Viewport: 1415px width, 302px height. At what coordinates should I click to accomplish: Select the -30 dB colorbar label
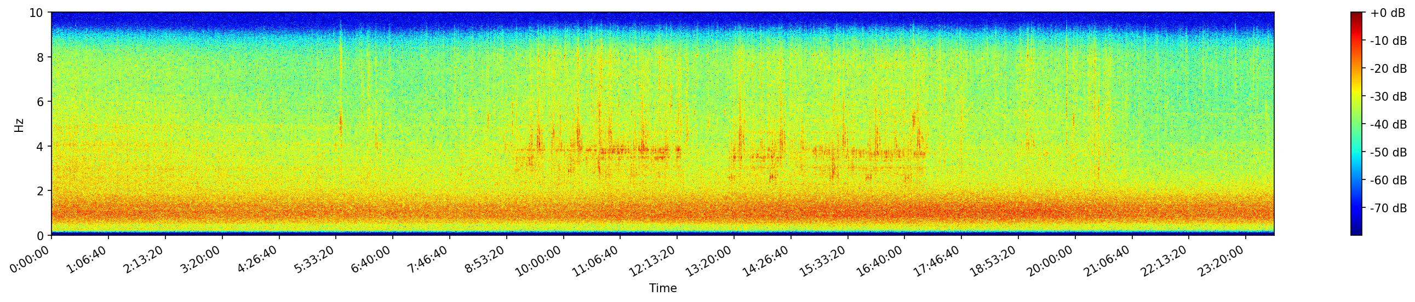tap(1389, 97)
